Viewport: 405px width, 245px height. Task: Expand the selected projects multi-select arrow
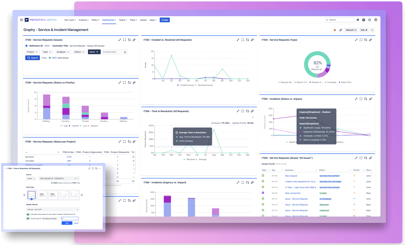click(x=78, y=178)
